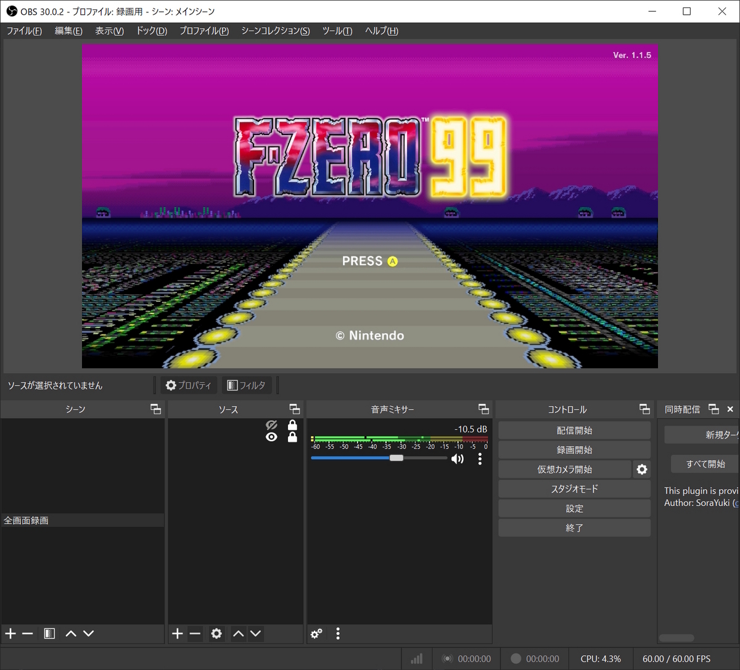The height and width of the screenshot is (670, 740).
Task: Open audio track three-dot options menu
Action: point(480,459)
